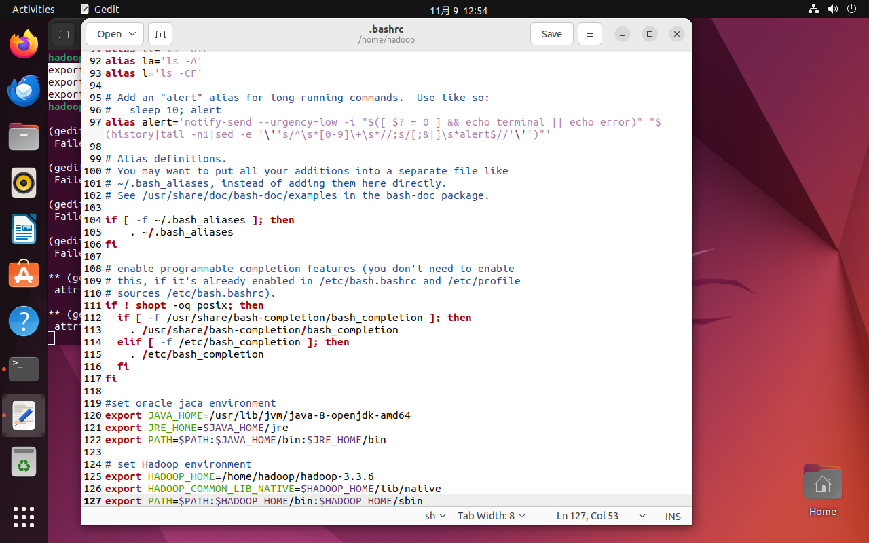Open a new tab in the Terminal window
This screenshot has width=869, height=543.
pos(63,34)
